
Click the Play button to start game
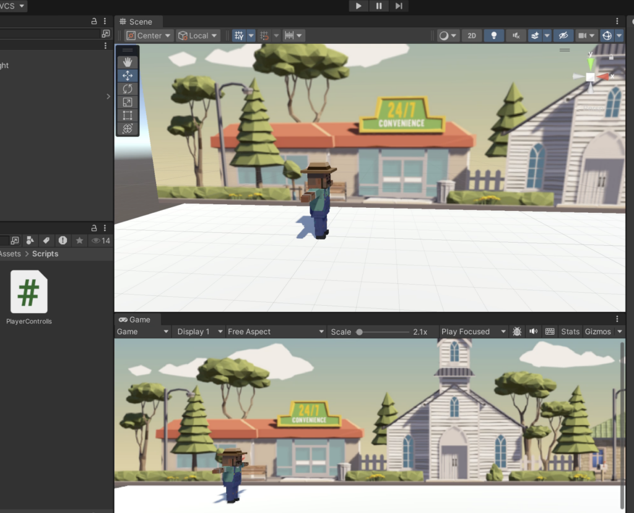click(358, 6)
